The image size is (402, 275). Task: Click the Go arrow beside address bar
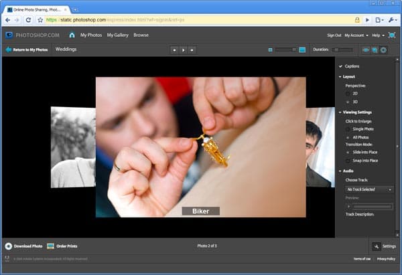tap(367, 20)
